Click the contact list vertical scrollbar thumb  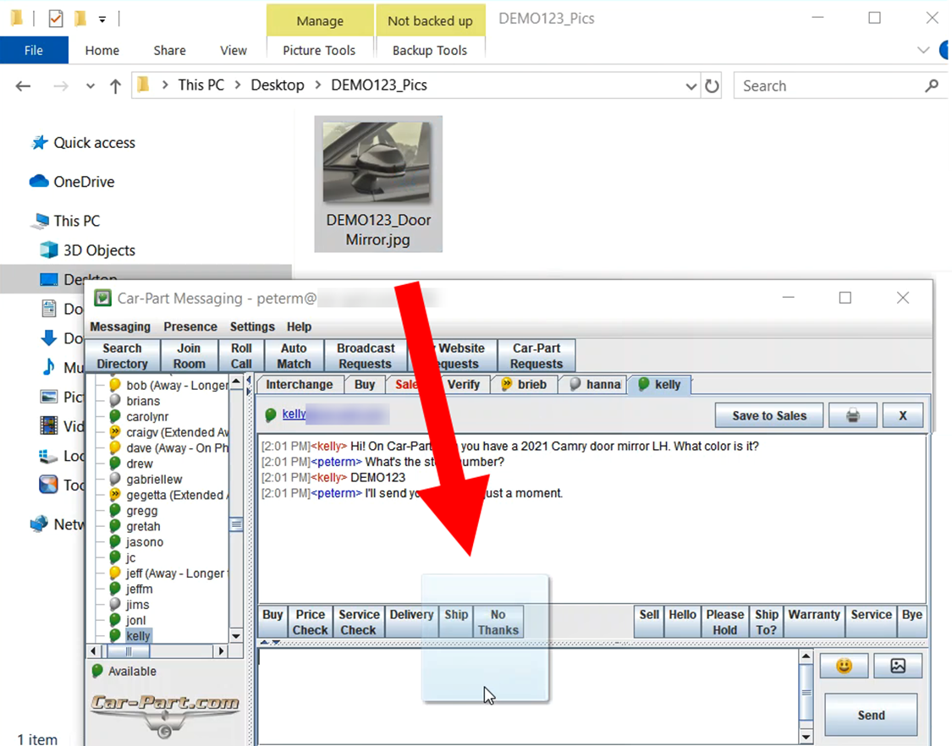point(236,524)
